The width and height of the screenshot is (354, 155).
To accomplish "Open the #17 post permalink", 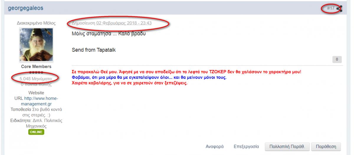I will pyautogui.click(x=331, y=8).
